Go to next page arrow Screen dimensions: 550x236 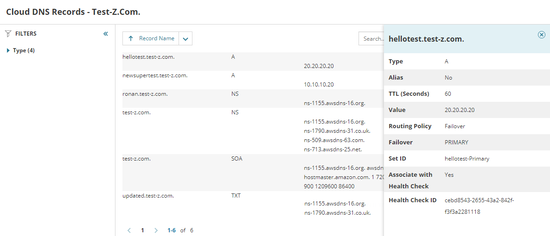[x=156, y=230]
